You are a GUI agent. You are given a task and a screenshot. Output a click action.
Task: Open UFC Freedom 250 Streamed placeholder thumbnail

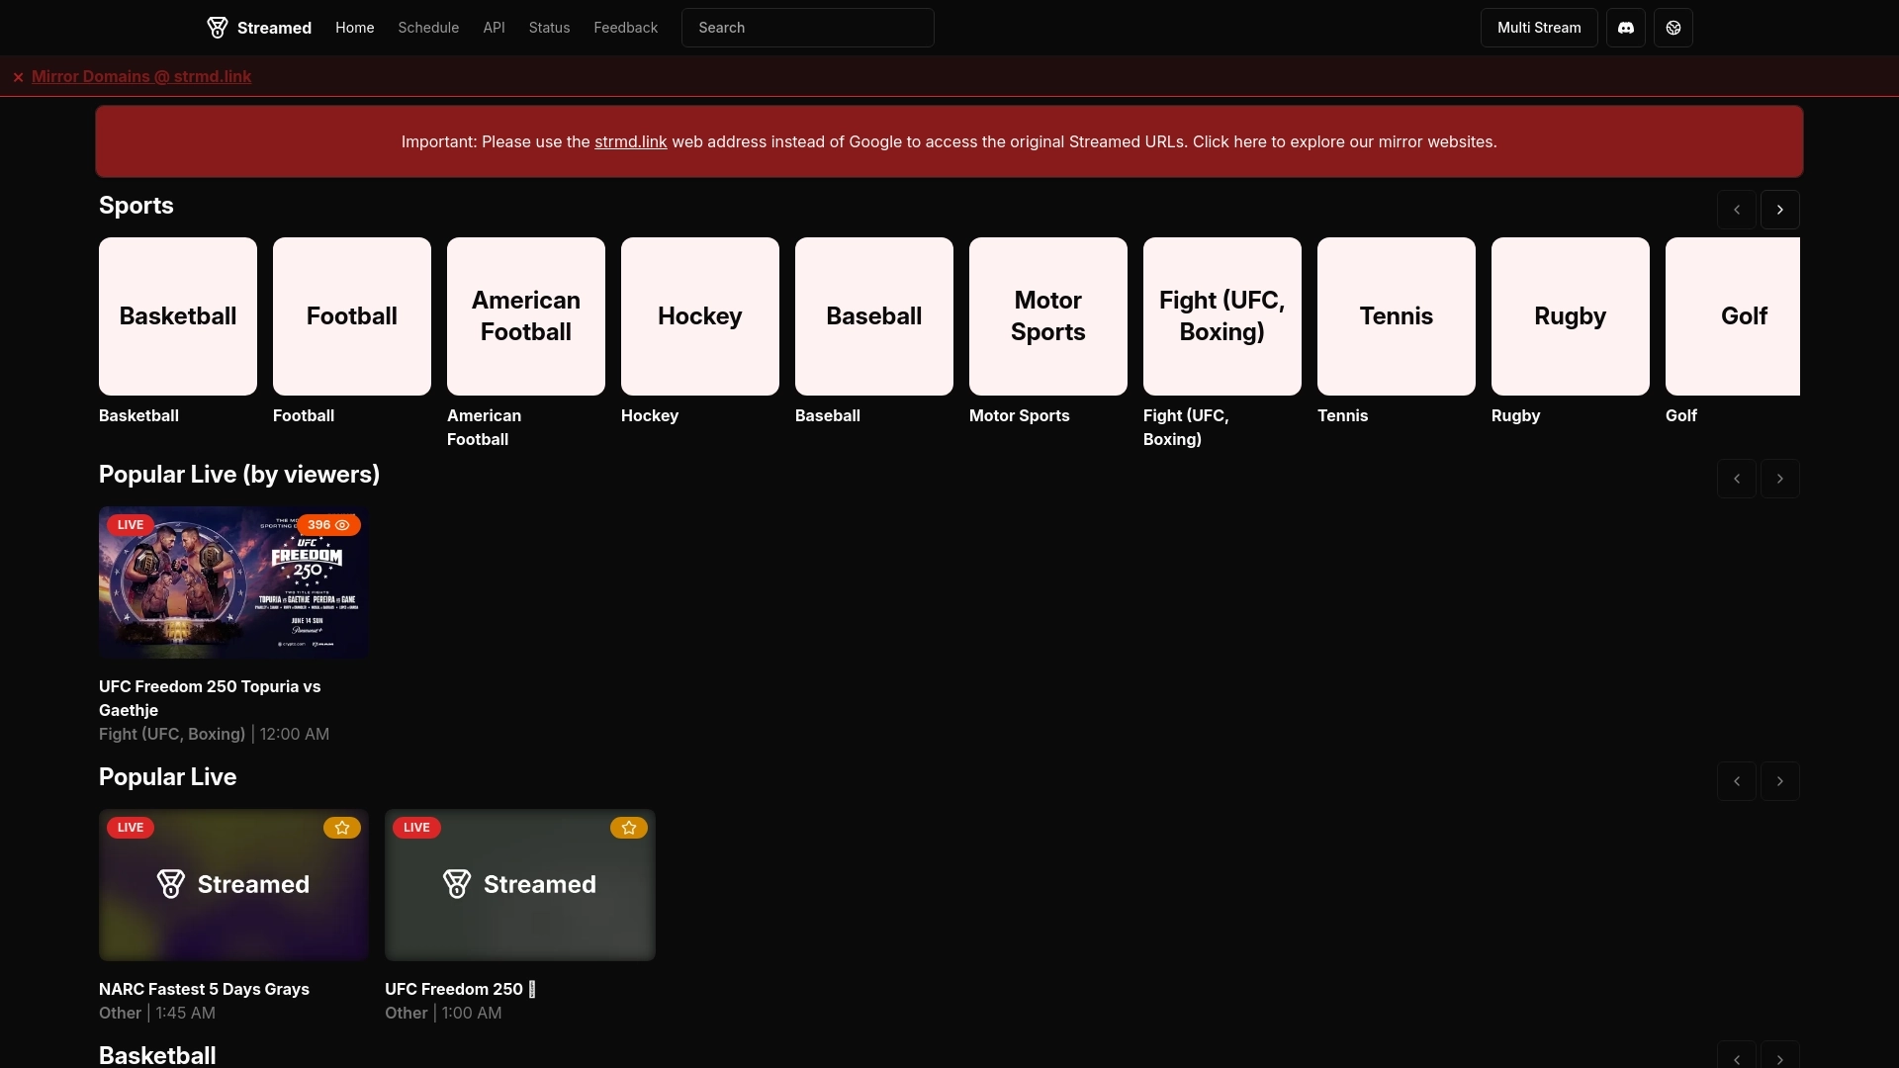point(520,885)
